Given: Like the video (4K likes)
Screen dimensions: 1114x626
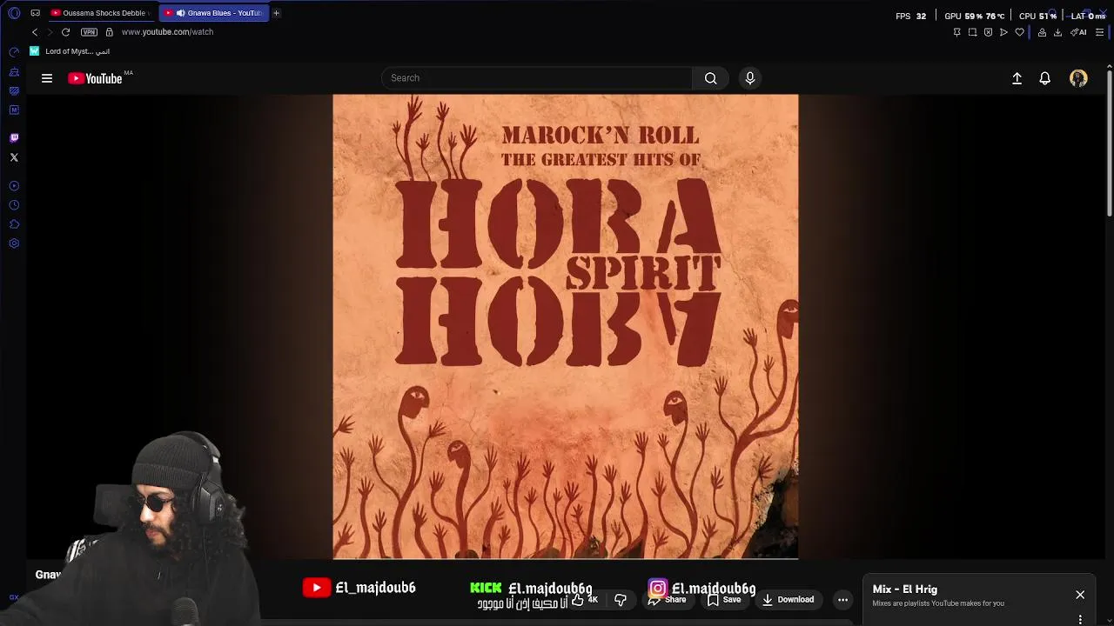Looking at the screenshot, I should 585,600.
